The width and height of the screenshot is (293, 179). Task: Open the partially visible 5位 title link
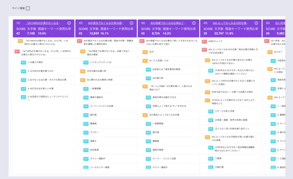[280, 23]
